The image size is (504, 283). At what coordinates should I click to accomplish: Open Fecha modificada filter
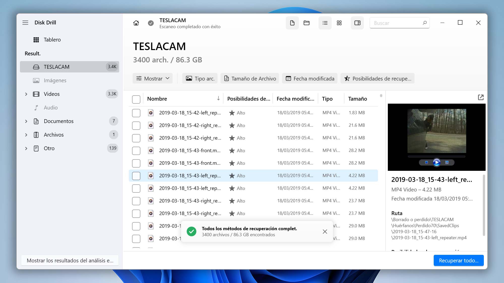tap(310, 78)
